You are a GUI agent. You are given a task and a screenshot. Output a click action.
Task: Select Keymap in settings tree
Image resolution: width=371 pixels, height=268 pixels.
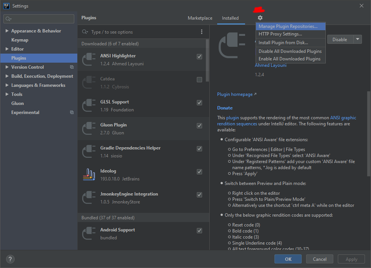point(20,40)
